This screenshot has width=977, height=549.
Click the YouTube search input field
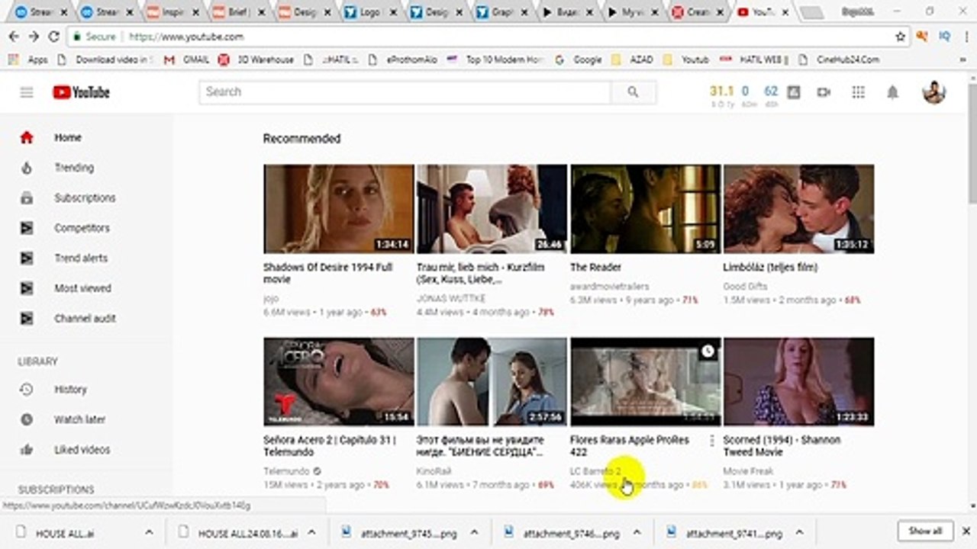pos(405,92)
